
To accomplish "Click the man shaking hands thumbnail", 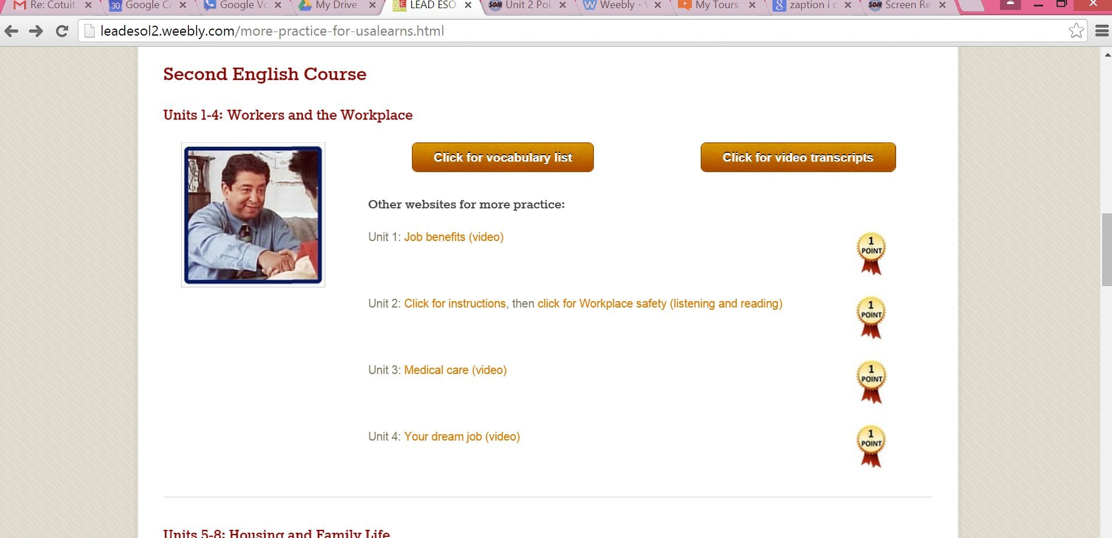I will 253,215.
